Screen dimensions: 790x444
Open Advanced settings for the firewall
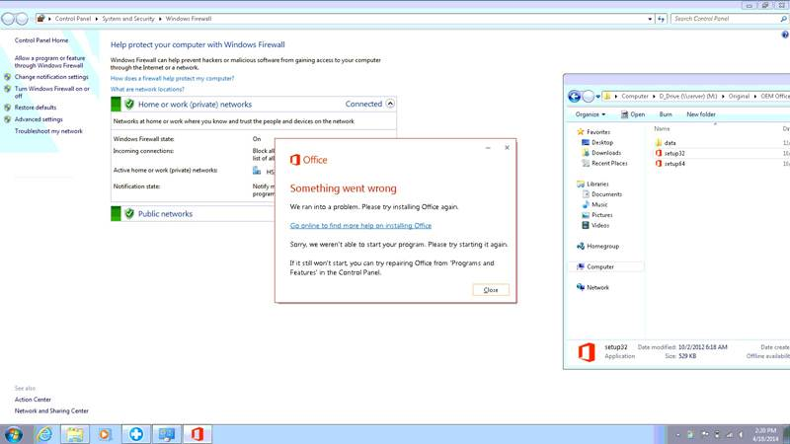coord(39,119)
